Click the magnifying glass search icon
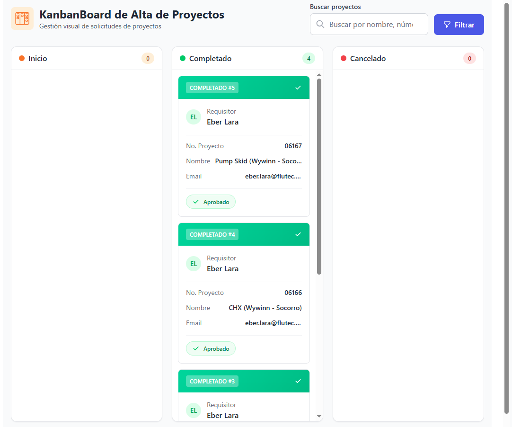The height and width of the screenshot is (427, 512). click(320, 24)
